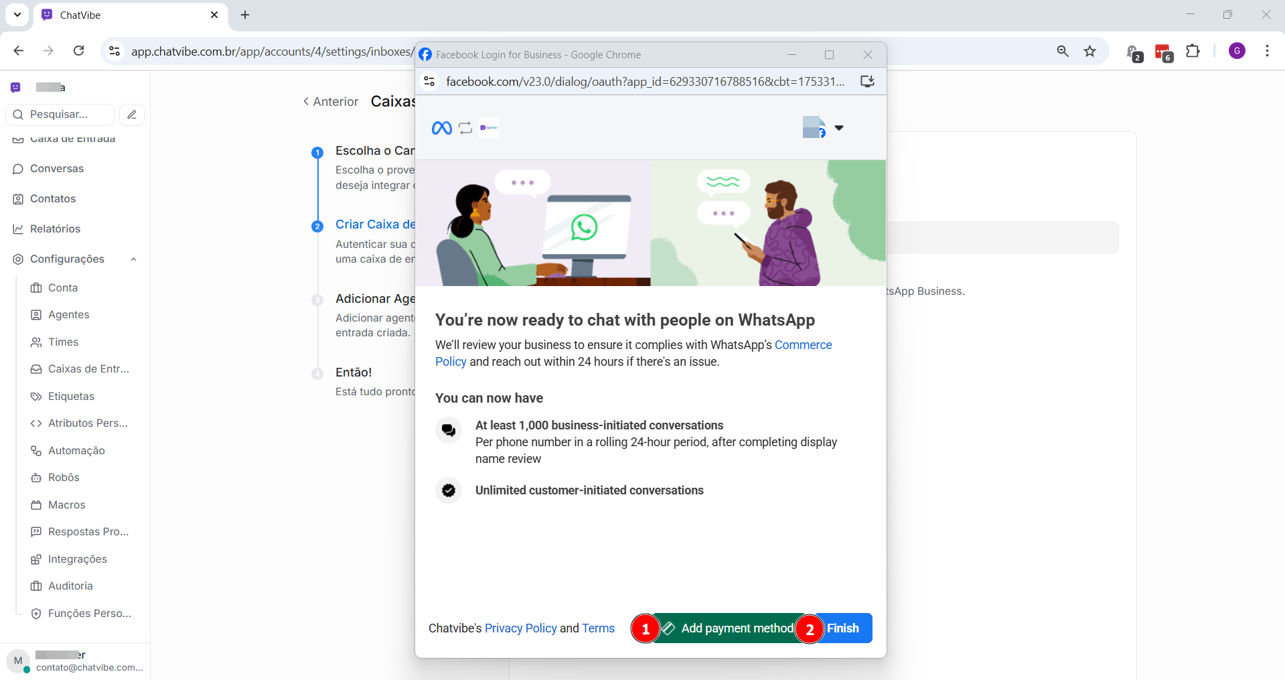This screenshot has width=1285, height=680.
Task: Go back with the Anterior link
Action: 331,102
